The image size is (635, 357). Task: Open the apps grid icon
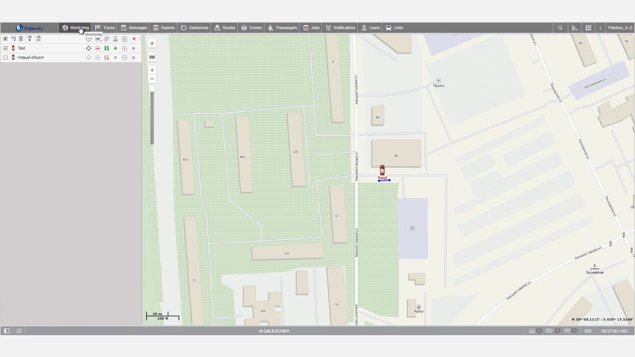point(588,28)
